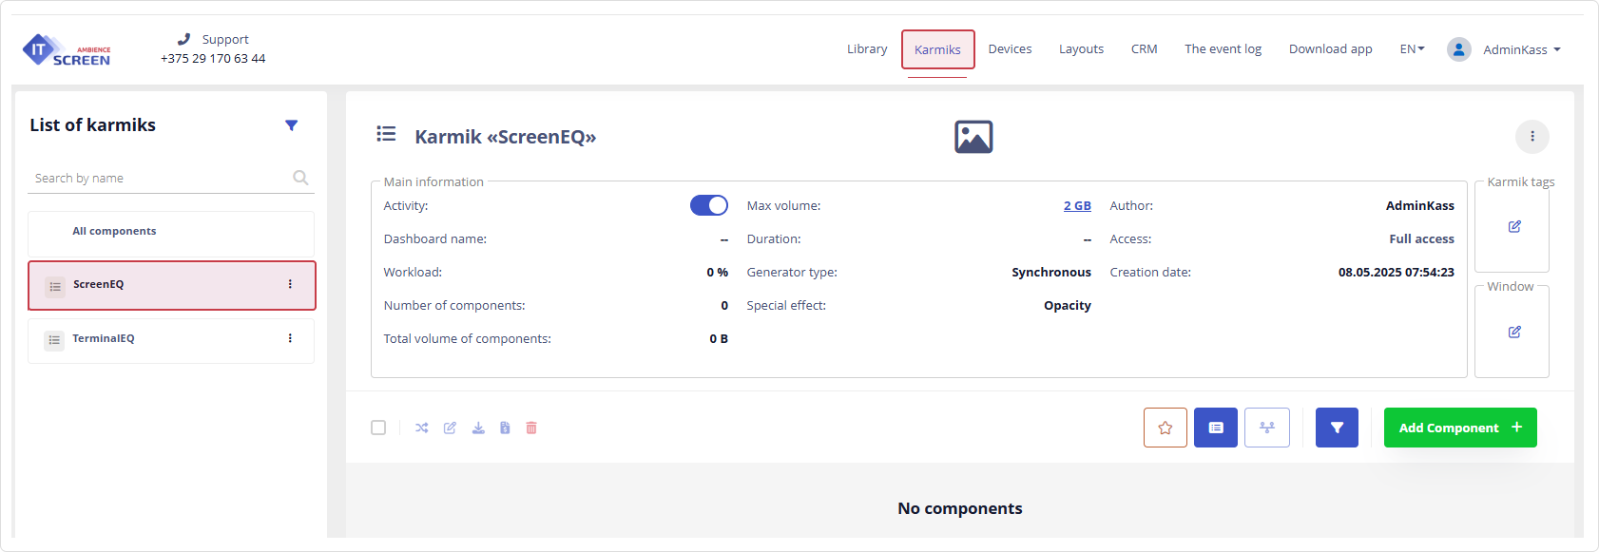Click the 2 GB max volume link
This screenshot has width=1599, height=552.
1077,205
